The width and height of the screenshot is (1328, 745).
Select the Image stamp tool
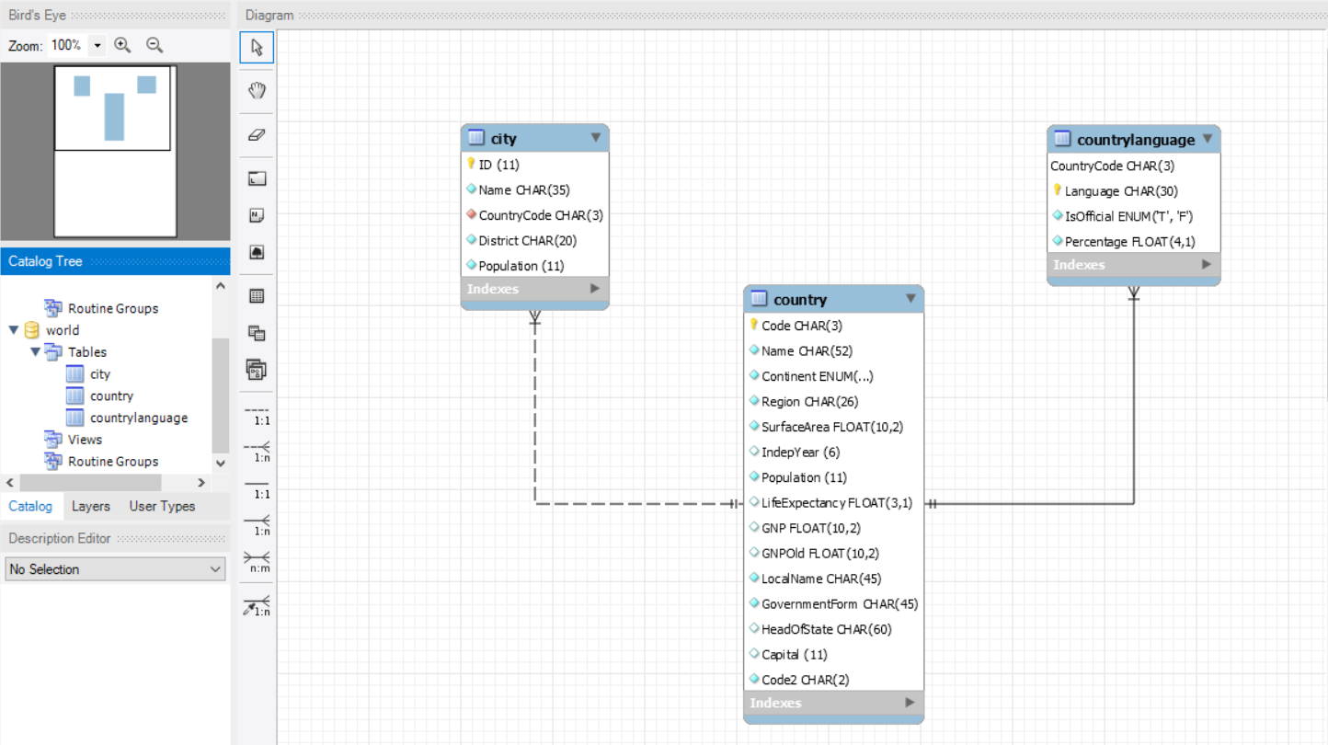point(256,251)
